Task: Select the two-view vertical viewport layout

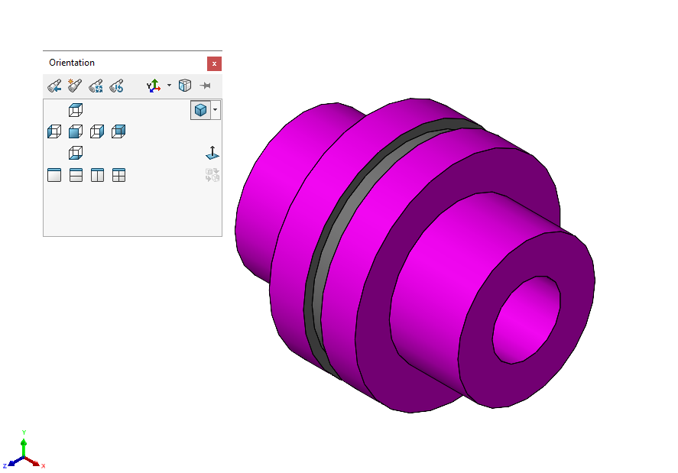Action: pyautogui.click(x=97, y=174)
